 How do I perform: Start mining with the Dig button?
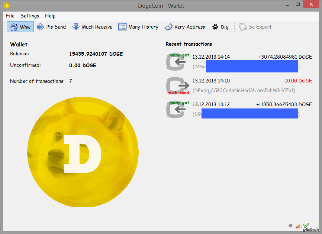pos(220,27)
